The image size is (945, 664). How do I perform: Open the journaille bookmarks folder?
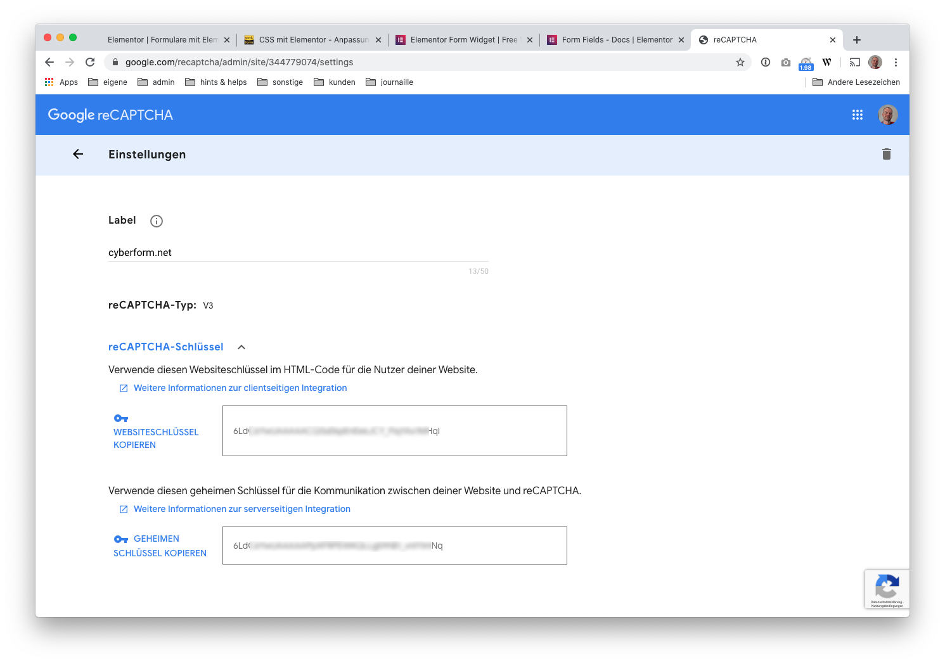click(390, 82)
